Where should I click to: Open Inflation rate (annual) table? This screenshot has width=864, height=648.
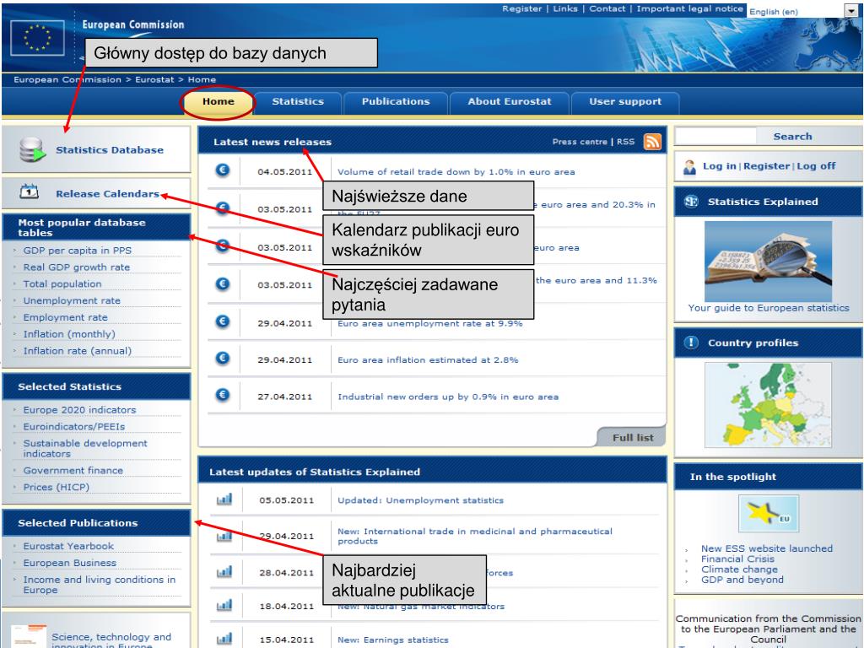click(77, 350)
